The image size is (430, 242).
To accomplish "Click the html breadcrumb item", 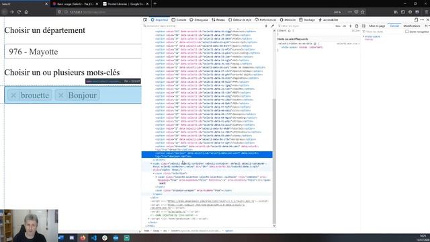I will pyautogui.click(x=146, y=231).
